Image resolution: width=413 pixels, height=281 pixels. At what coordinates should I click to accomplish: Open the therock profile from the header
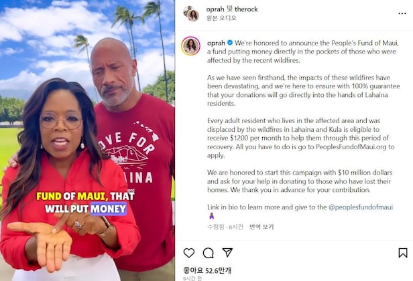click(246, 9)
